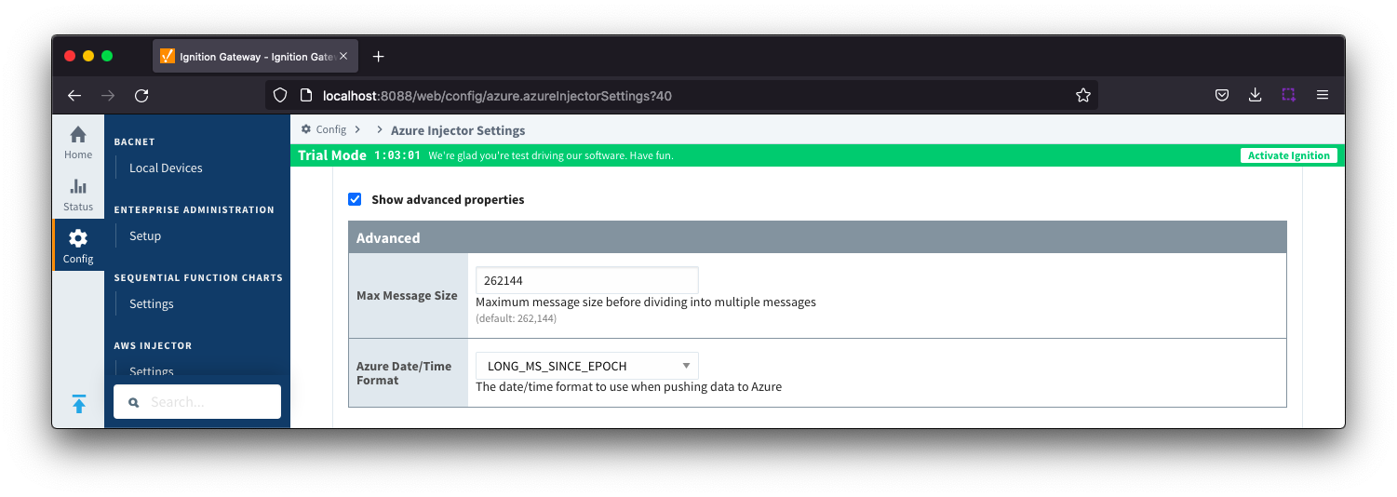Go to the Home section in sidebar

click(78, 141)
